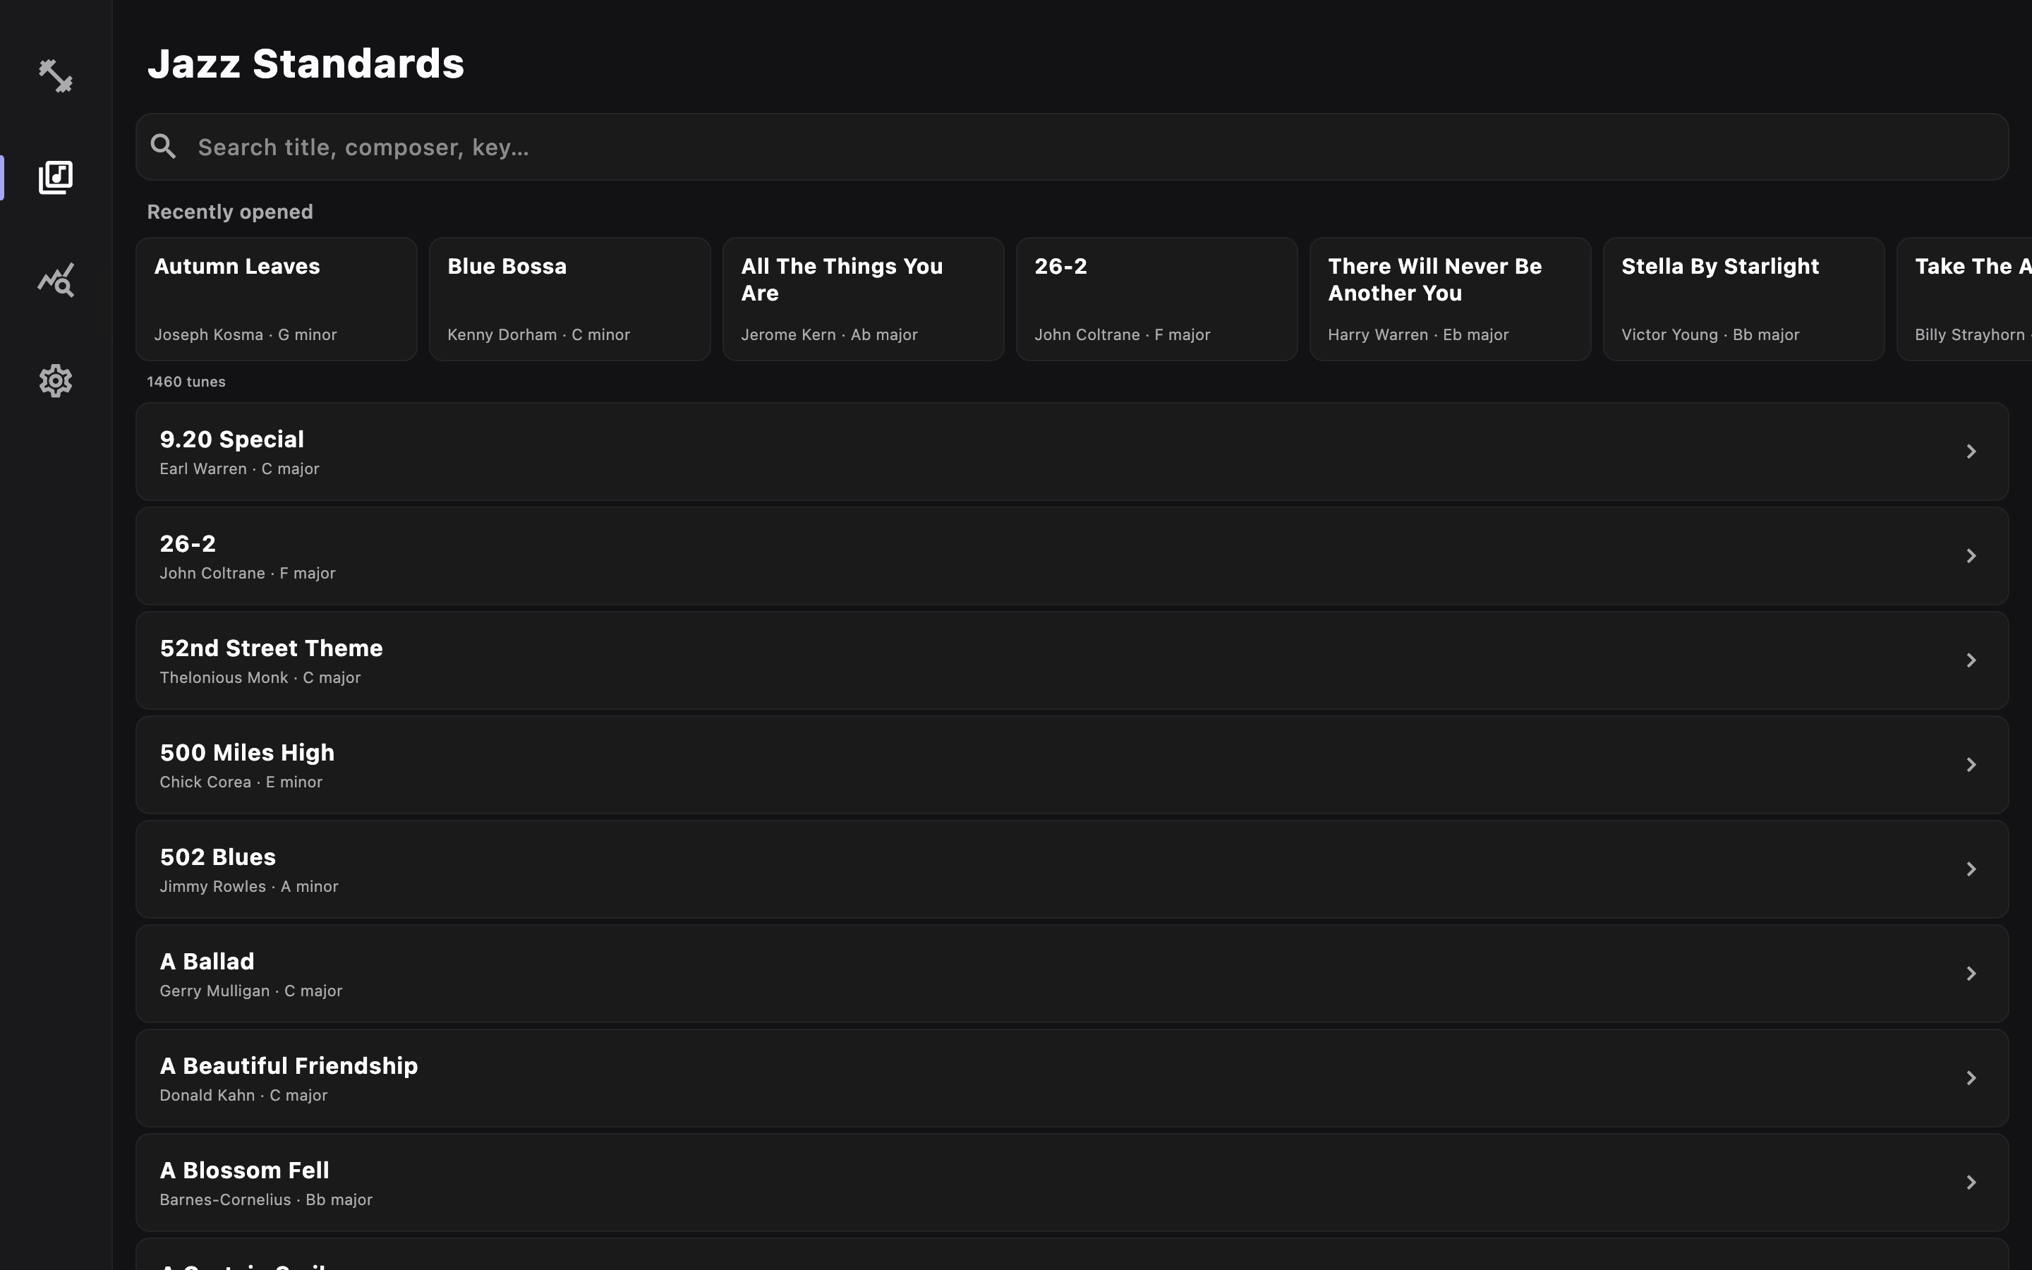This screenshot has height=1270, width=2032.
Task: Focus the search title, composer, key field
Action: pyautogui.click(x=1091, y=147)
